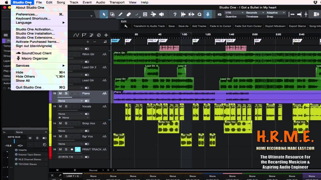Select the Bend tool
This screenshot has width=321, height=180.
(x=137, y=14)
